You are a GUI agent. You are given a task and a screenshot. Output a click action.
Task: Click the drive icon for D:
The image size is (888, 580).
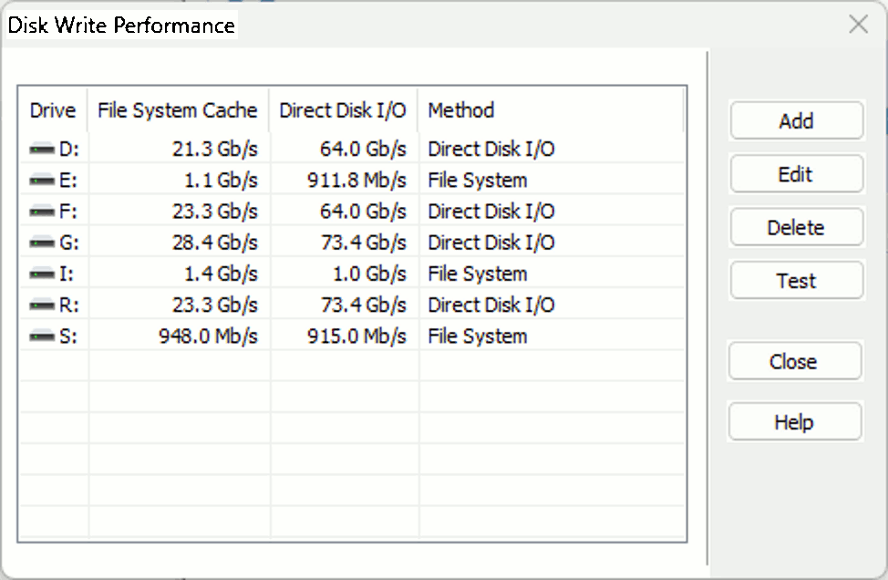[x=42, y=150]
